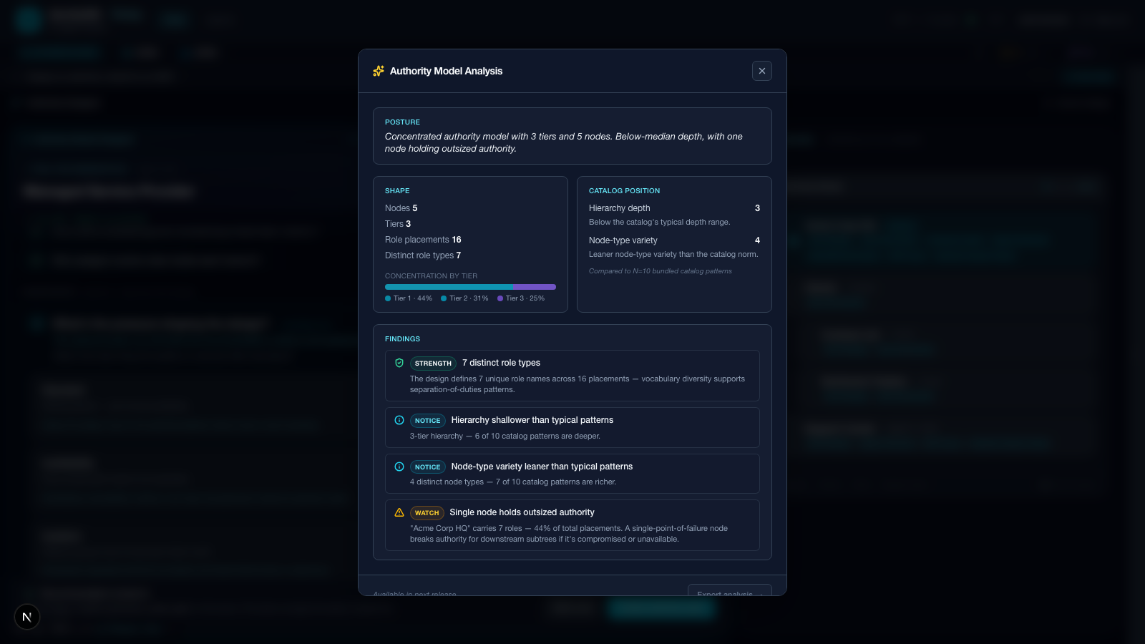Click the CATALOG POSITION heading
The height and width of the screenshot is (644, 1145).
[x=624, y=191]
